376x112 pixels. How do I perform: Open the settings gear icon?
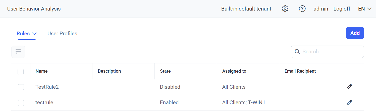coord(285,9)
